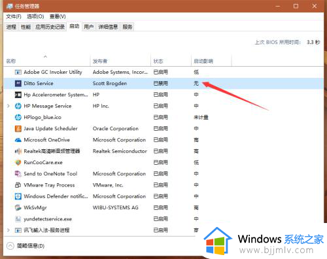This screenshot has height=259, width=327.
Task: Click the Task Manager title bar icon
Action: (x=10, y=6)
